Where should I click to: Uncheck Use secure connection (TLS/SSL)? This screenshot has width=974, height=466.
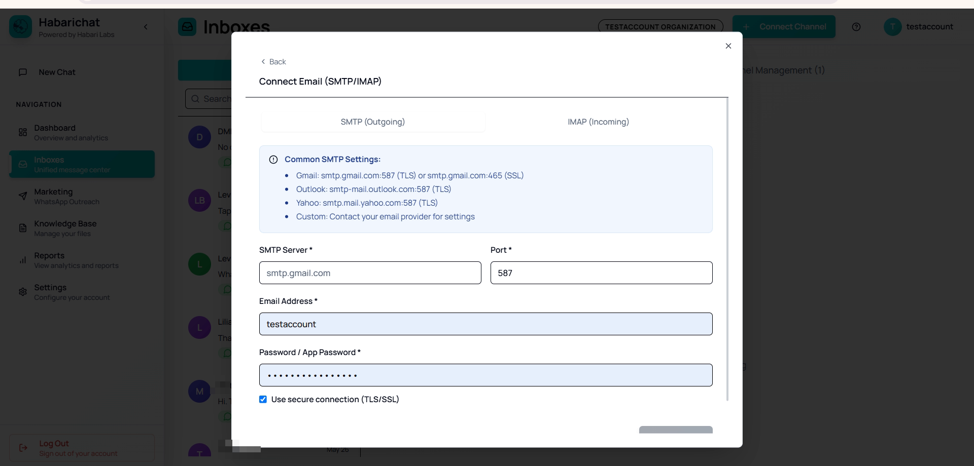pos(263,400)
